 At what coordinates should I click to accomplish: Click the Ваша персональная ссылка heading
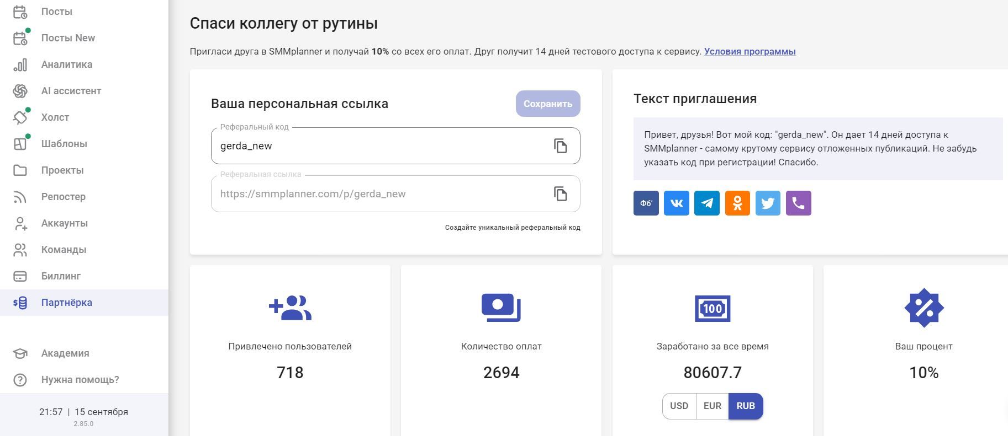tap(299, 104)
